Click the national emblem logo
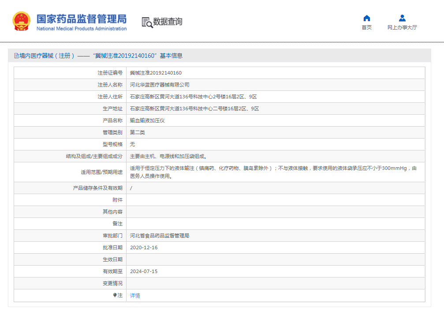 point(21,21)
